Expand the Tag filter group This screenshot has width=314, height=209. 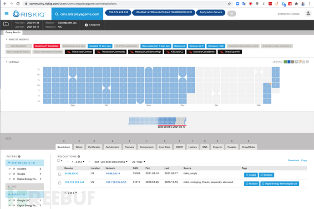[25, 186]
